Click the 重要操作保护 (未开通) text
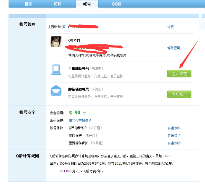The height and width of the screenshot is (184, 205). pyautogui.click(x=86, y=143)
